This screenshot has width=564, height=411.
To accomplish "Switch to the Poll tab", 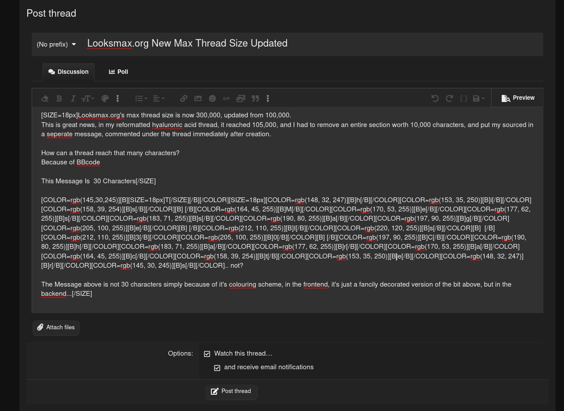I will pos(118,72).
